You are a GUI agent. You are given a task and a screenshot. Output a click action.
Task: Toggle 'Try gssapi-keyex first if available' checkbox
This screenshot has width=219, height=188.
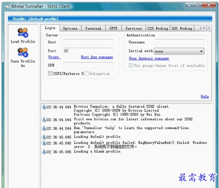click(x=131, y=65)
